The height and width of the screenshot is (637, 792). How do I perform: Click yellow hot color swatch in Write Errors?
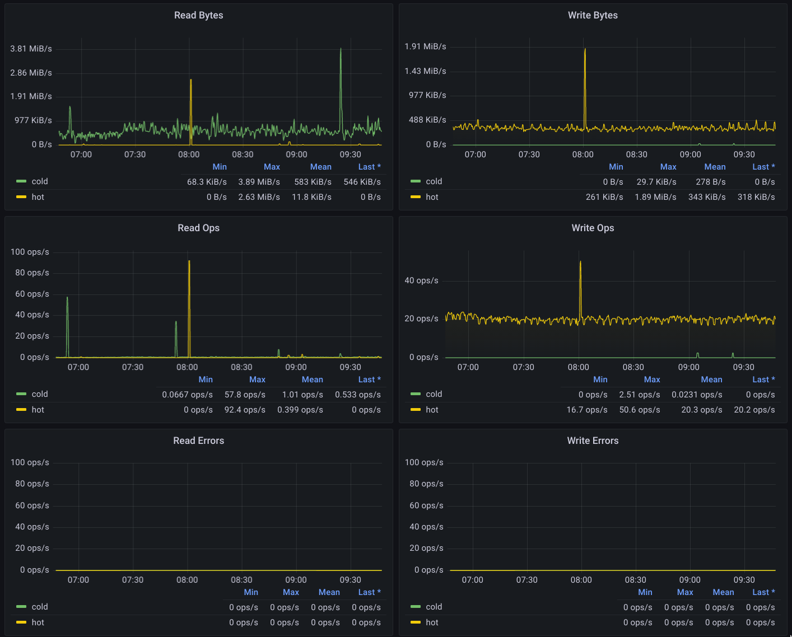[416, 622]
